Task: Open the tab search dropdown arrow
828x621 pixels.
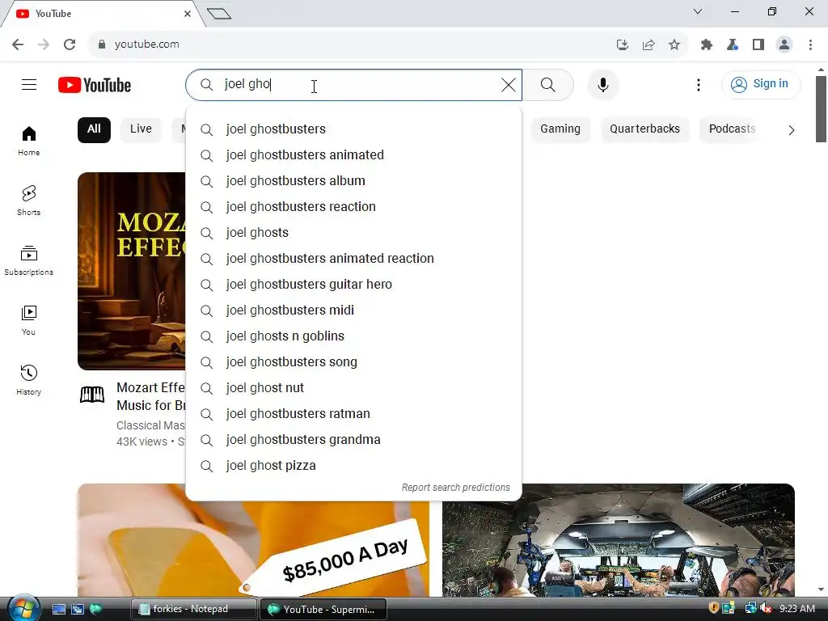Action: pos(698,11)
